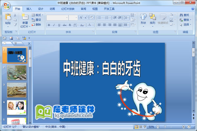Switch to the 视图 (View) ribbon tab
Screen dimensions: 197x131
[x=95, y=9]
